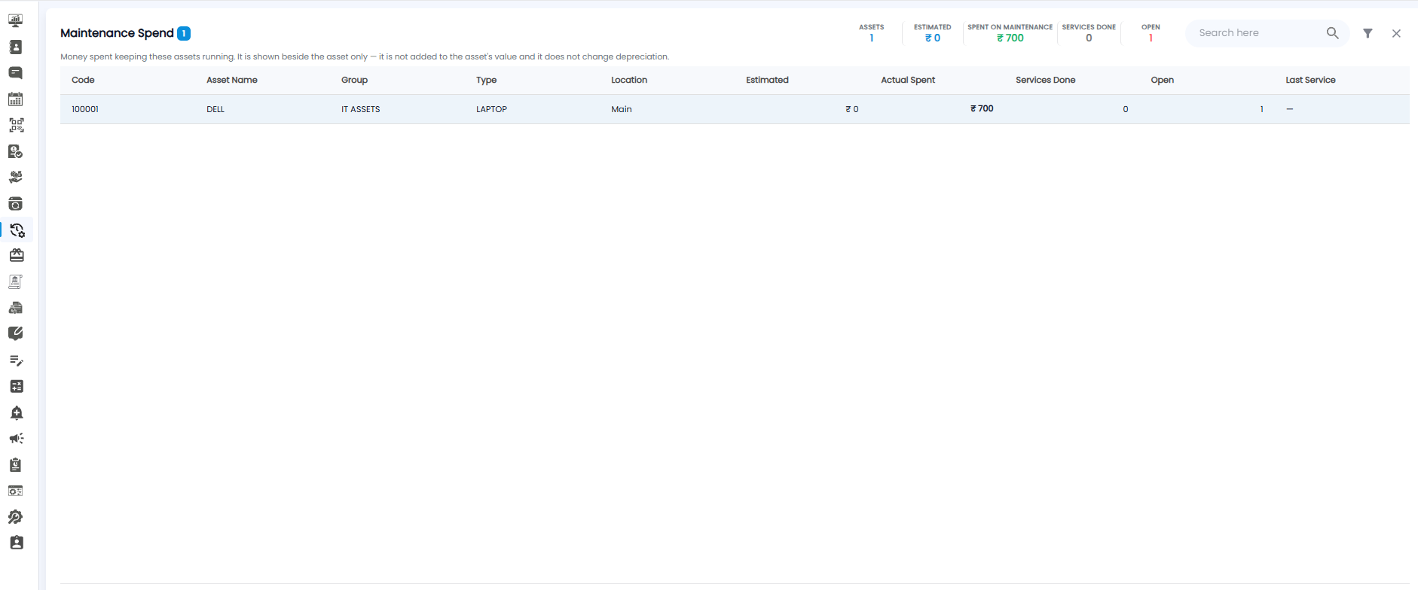
Task: Open the user ID badge sidebar icon
Action: tap(17, 543)
